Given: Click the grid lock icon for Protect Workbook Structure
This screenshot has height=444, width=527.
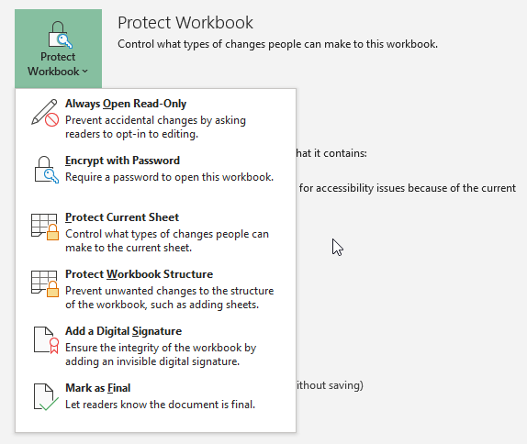Looking at the screenshot, I should 45,283.
